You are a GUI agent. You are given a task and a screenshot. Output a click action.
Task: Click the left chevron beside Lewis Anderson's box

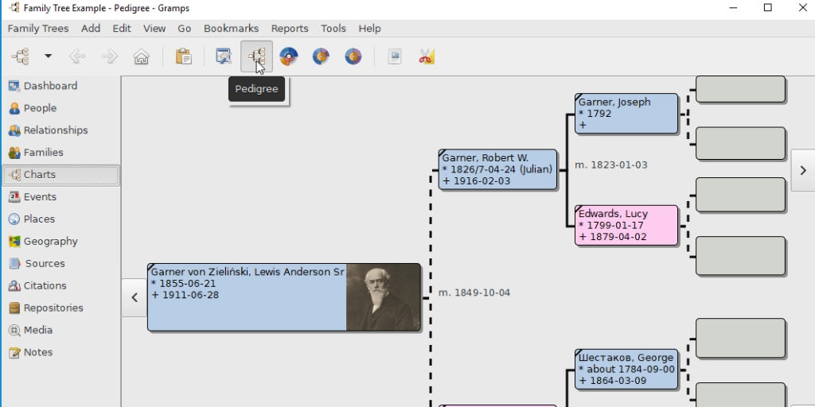135,297
